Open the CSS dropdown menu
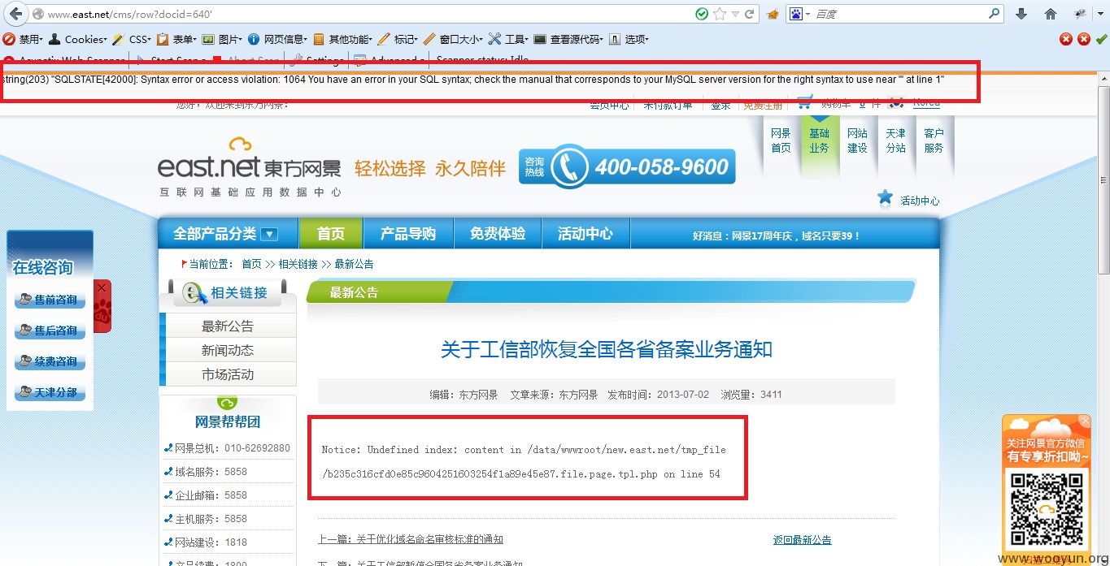 click(x=132, y=39)
